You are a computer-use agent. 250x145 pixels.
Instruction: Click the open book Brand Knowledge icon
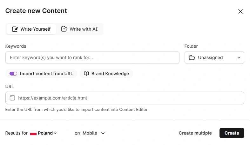click(86, 74)
